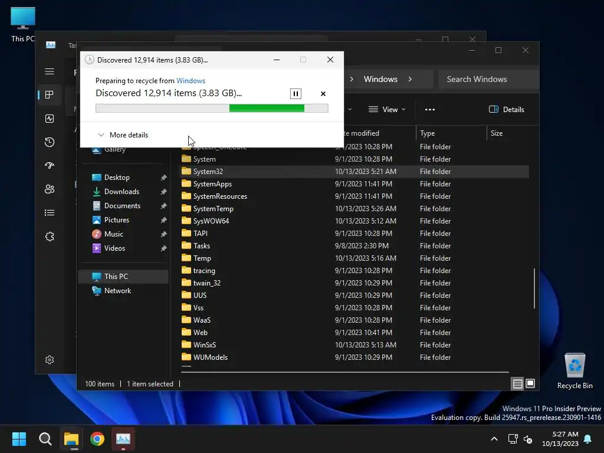Switch to details list view icon

click(x=517, y=383)
